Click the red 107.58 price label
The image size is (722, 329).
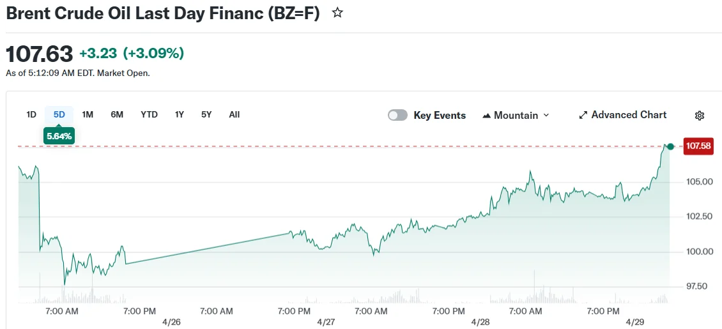pos(698,146)
